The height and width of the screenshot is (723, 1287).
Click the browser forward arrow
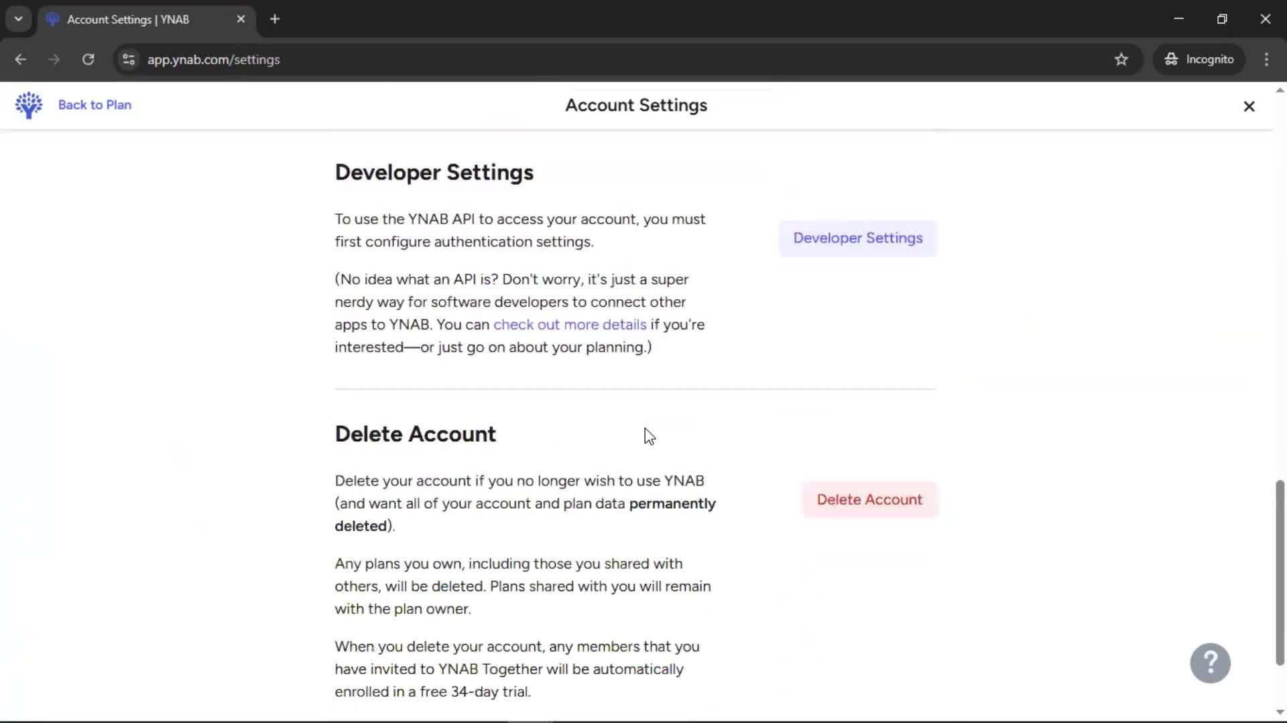(54, 60)
